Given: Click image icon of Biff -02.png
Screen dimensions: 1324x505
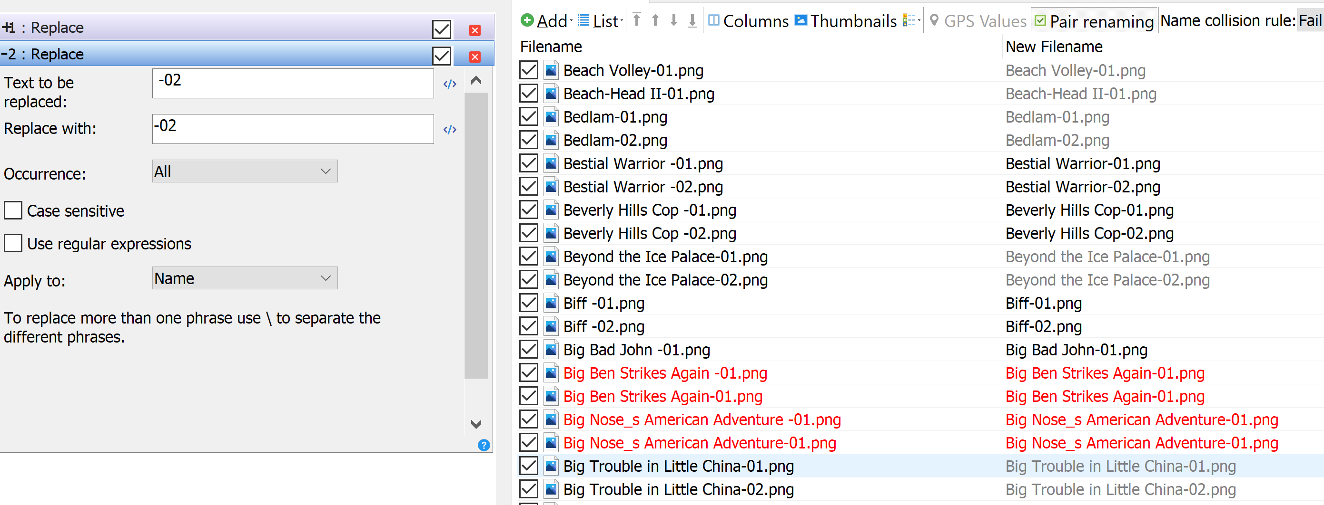Looking at the screenshot, I should click(x=551, y=326).
